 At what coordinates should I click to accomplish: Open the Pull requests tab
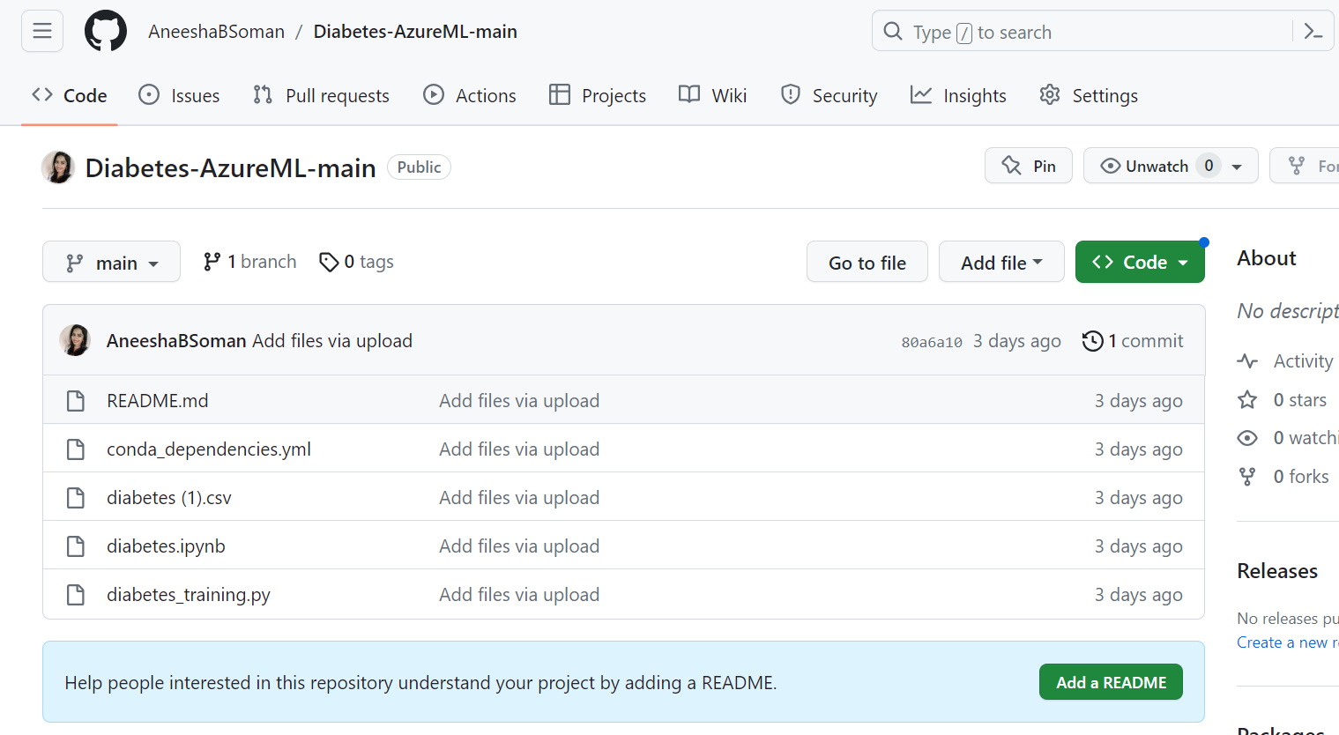click(322, 95)
